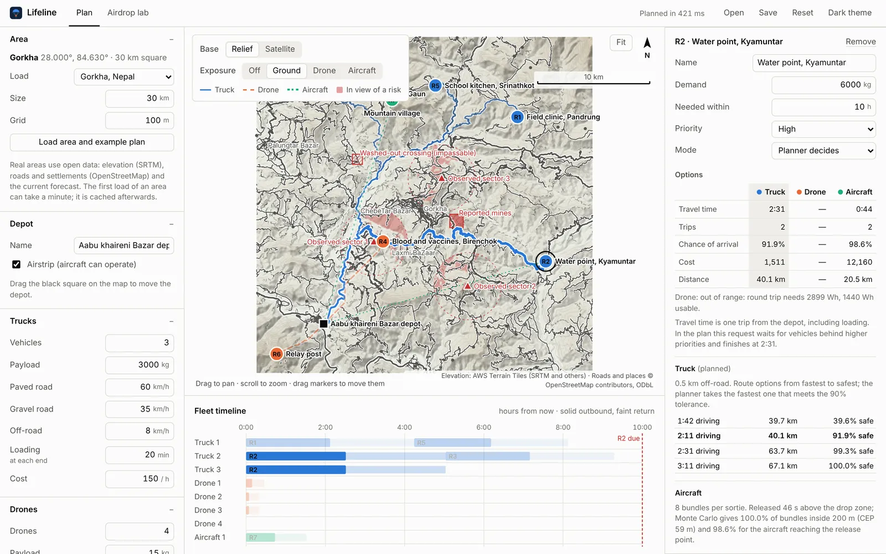Collapse the Depot section
Image resolution: width=886 pixels, height=554 pixels.
click(x=171, y=224)
